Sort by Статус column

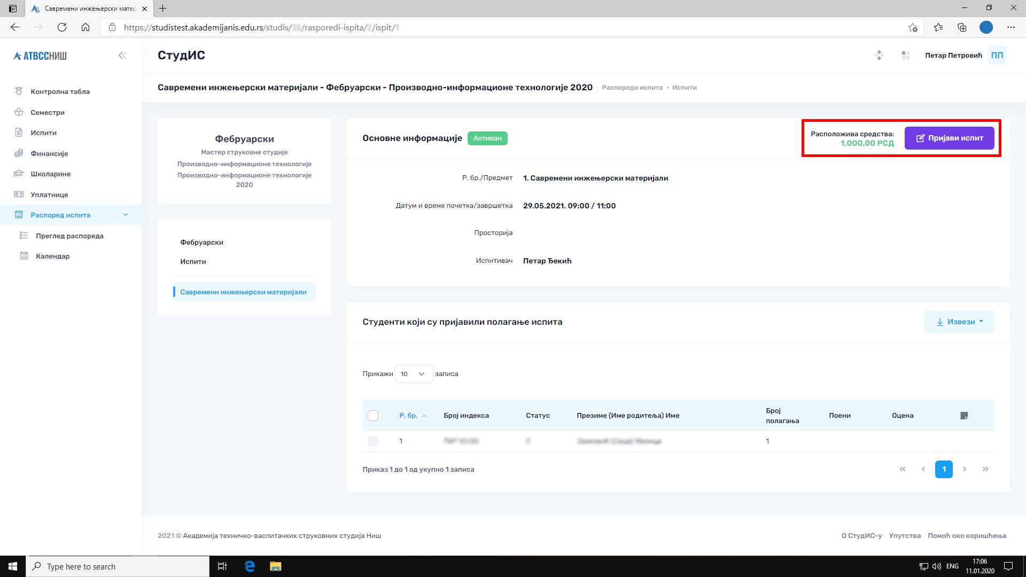pos(538,416)
